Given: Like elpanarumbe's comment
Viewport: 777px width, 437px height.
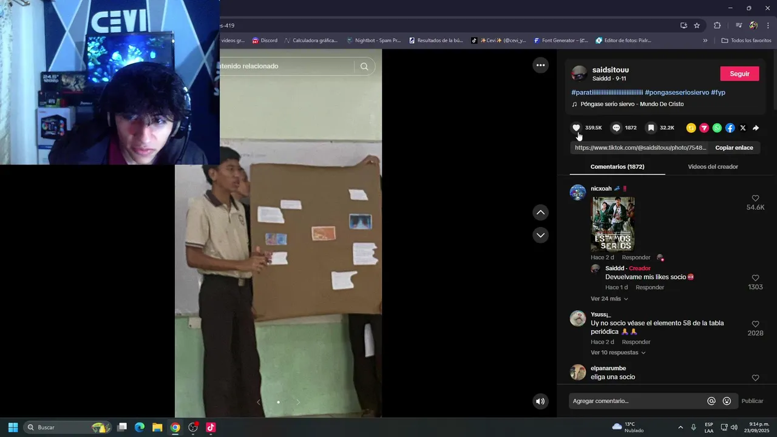Looking at the screenshot, I should point(755,378).
